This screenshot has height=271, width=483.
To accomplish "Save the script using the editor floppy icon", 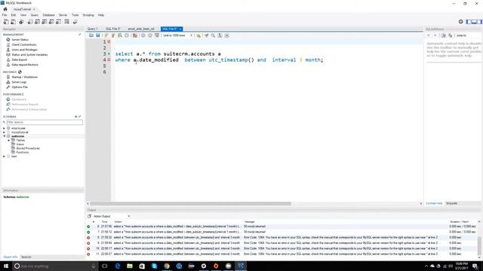I will [x=98, y=35].
